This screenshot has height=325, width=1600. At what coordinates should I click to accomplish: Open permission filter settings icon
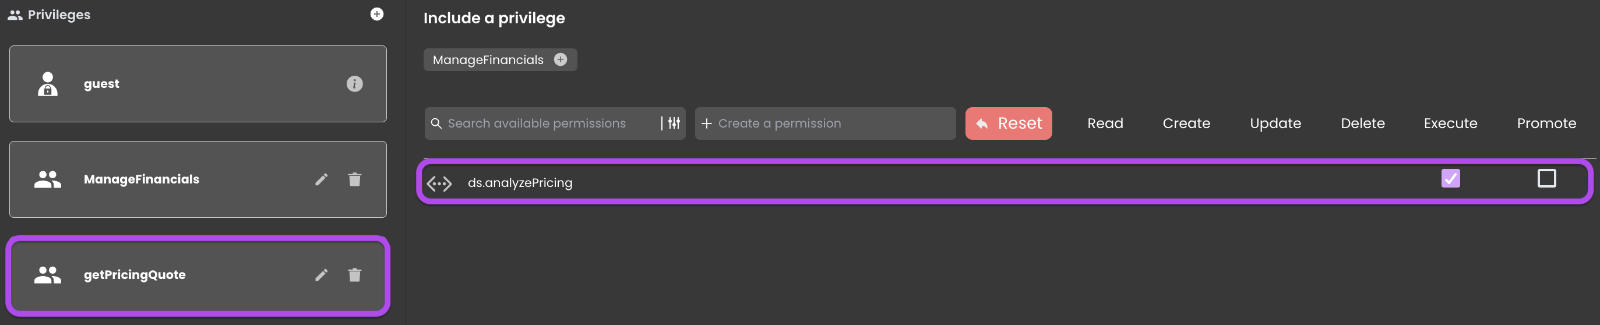pos(674,123)
